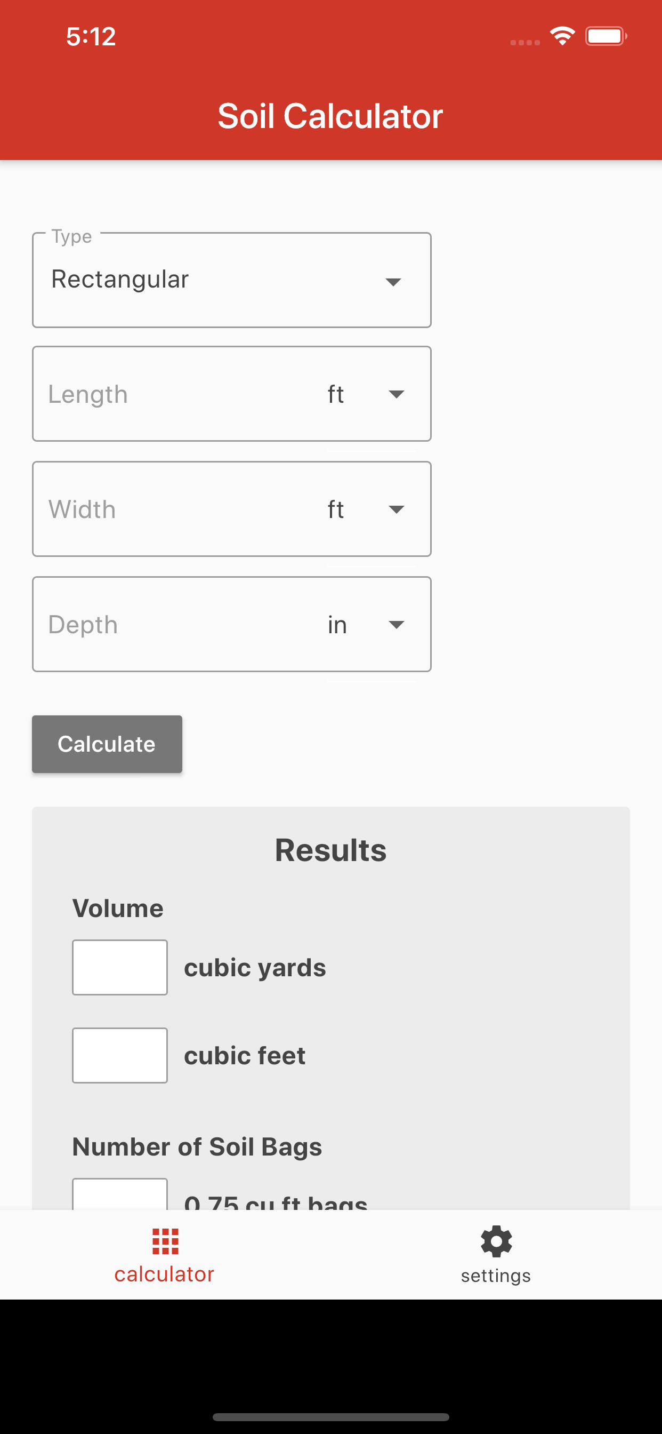
Task: Select the calculator grid icon in bottom bar
Action: point(164,1242)
